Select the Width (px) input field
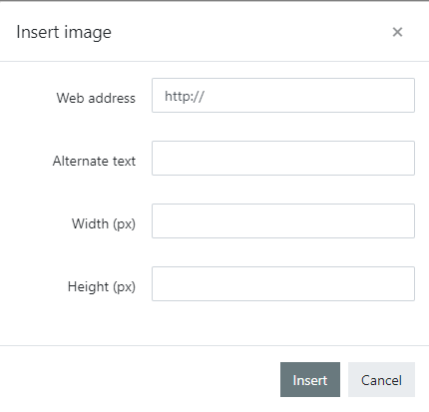 tap(283, 221)
